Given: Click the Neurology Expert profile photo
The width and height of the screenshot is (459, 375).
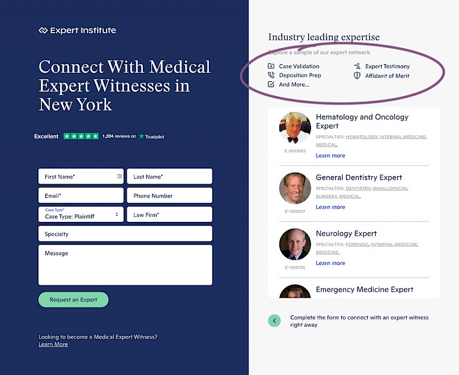Looking at the screenshot, I should [x=295, y=244].
